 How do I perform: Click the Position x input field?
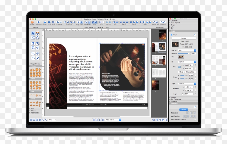(x=189, y=87)
